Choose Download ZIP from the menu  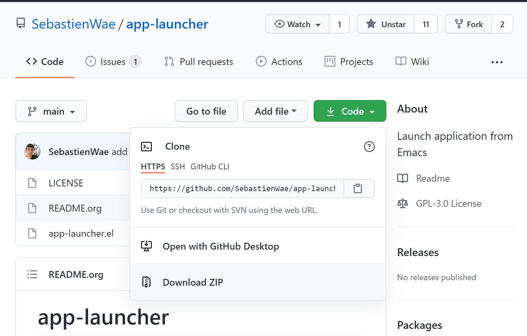pyautogui.click(x=193, y=282)
